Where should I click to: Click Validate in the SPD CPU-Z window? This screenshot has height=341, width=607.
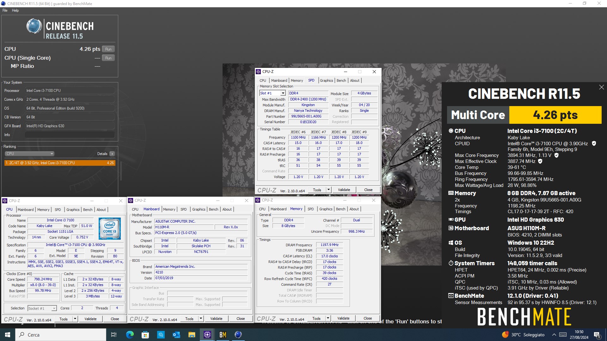click(344, 190)
